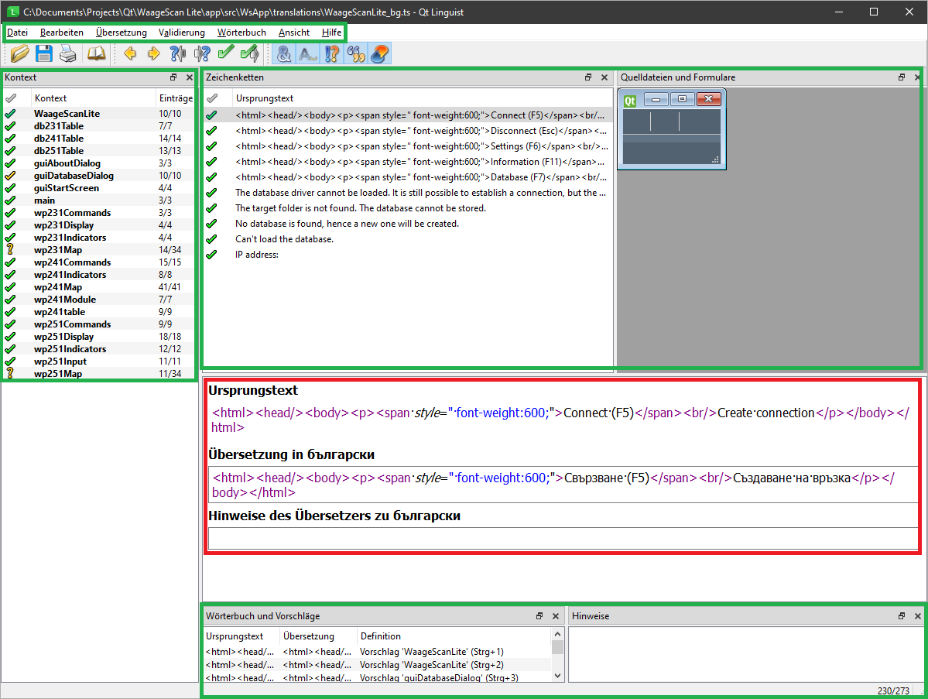Go to previous entry with left arrow
This screenshot has height=699, width=928.
129,54
